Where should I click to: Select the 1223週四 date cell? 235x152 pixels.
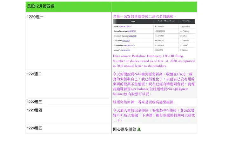69,115
